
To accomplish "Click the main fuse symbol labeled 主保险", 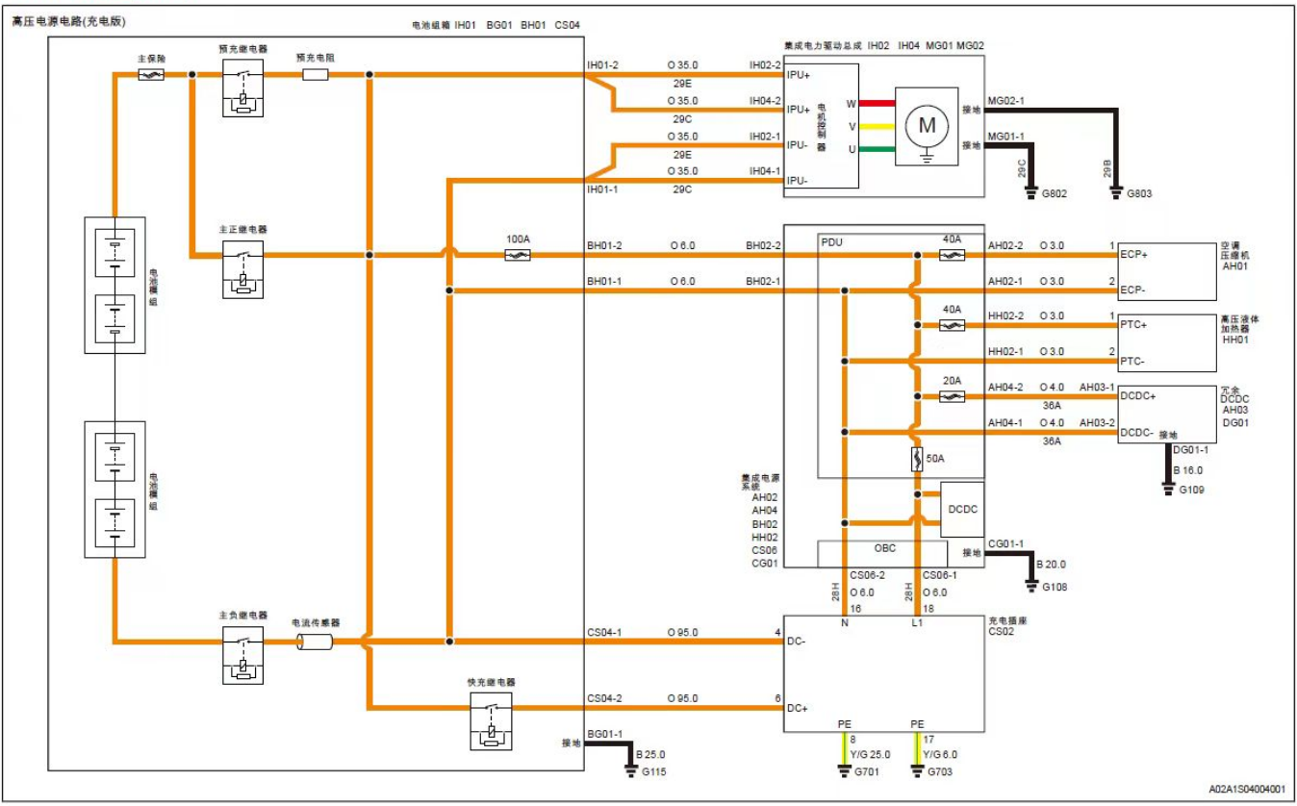I will (x=150, y=74).
